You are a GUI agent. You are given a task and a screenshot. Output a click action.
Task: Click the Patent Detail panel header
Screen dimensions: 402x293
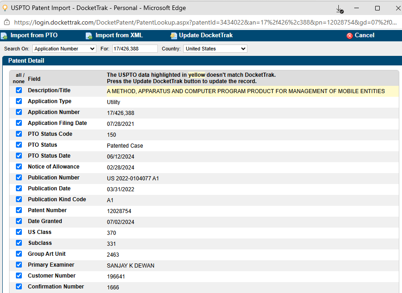202,61
